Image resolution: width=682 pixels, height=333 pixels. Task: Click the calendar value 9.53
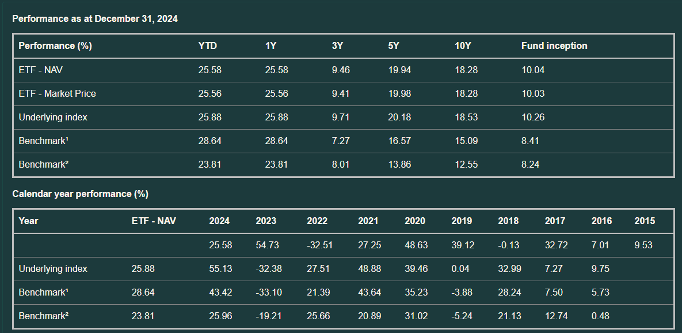click(643, 245)
